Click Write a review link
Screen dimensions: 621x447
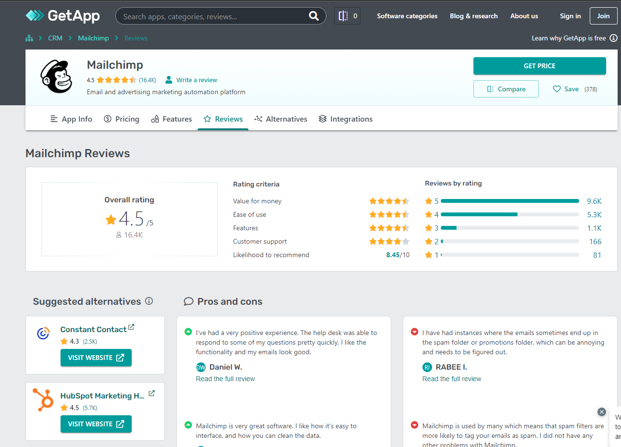click(197, 80)
